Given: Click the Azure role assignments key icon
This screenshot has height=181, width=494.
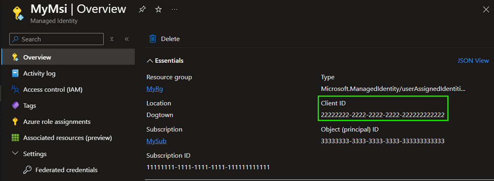Looking at the screenshot, I should pyautogui.click(x=15, y=121).
